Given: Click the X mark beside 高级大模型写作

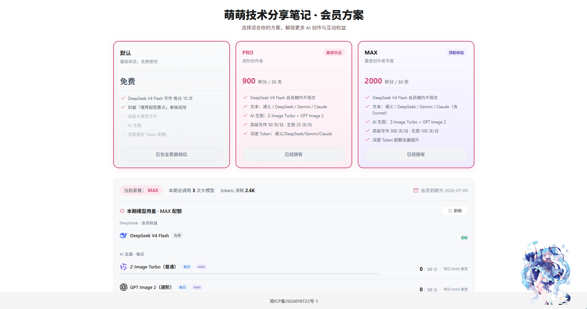Looking at the screenshot, I should pyautogui.click(x=123, y=116).
